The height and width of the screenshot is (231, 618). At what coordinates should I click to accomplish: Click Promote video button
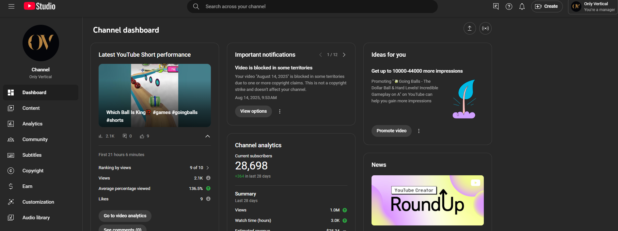(391, 131)
